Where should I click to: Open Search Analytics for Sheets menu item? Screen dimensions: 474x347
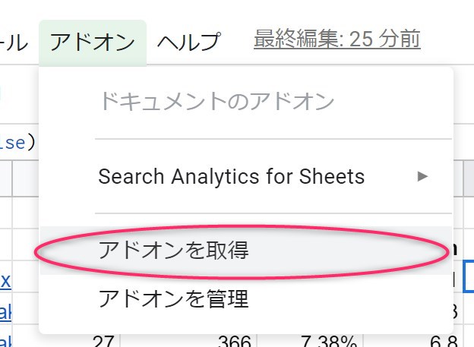[231, 177]
